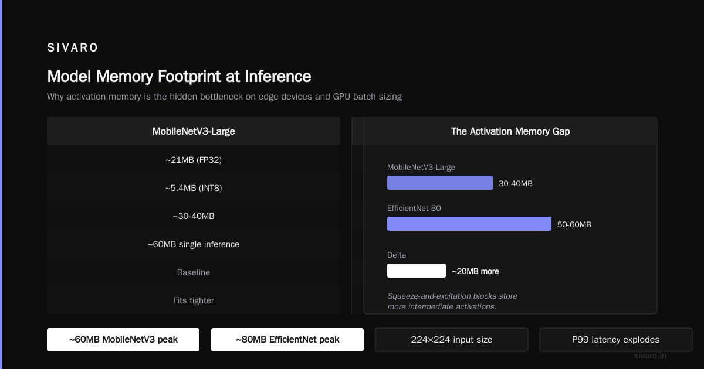Click the white Delta chart bar
Image resolution: width=704 pixels, height=369 pixels.
pos(417,271)
